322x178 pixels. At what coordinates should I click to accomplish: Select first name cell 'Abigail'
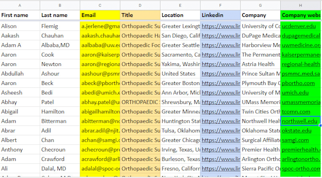20,111
